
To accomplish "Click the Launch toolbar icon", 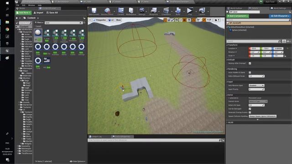I will 202,11.
